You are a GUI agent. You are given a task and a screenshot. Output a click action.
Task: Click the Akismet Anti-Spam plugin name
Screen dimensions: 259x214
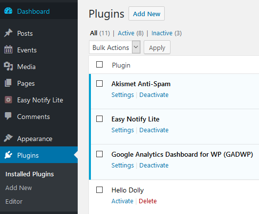tap(141, 84)
